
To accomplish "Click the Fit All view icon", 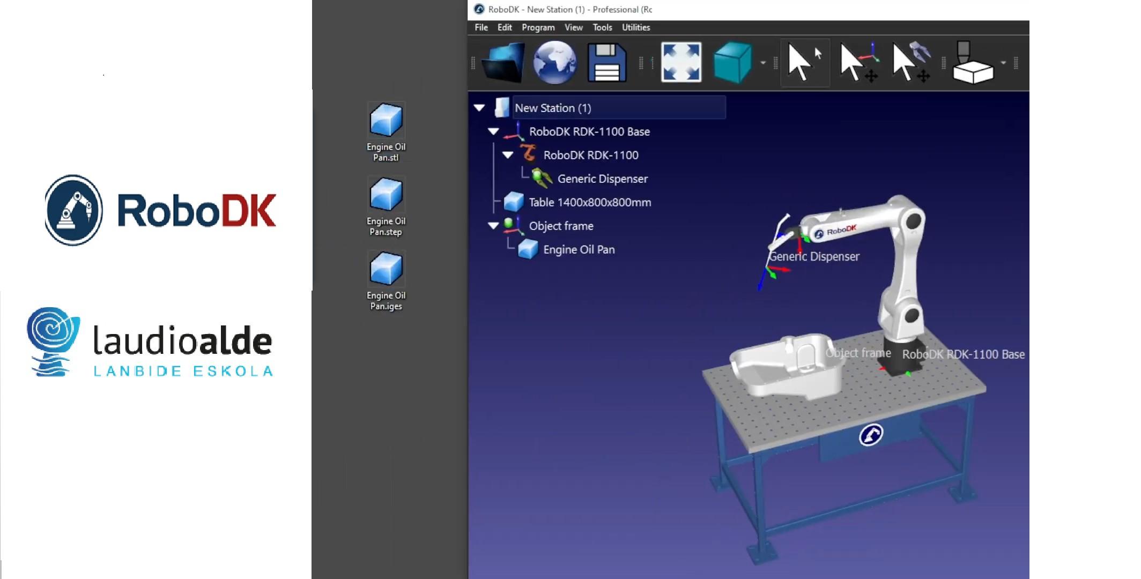I will click(x=681, y=63).
